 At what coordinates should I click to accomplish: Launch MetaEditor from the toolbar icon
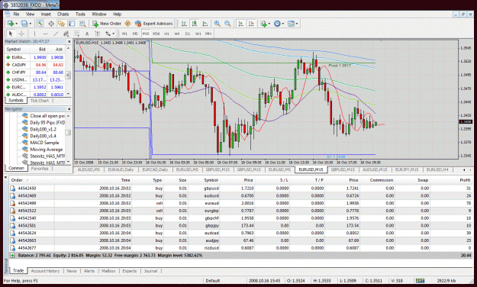point(127,24)
